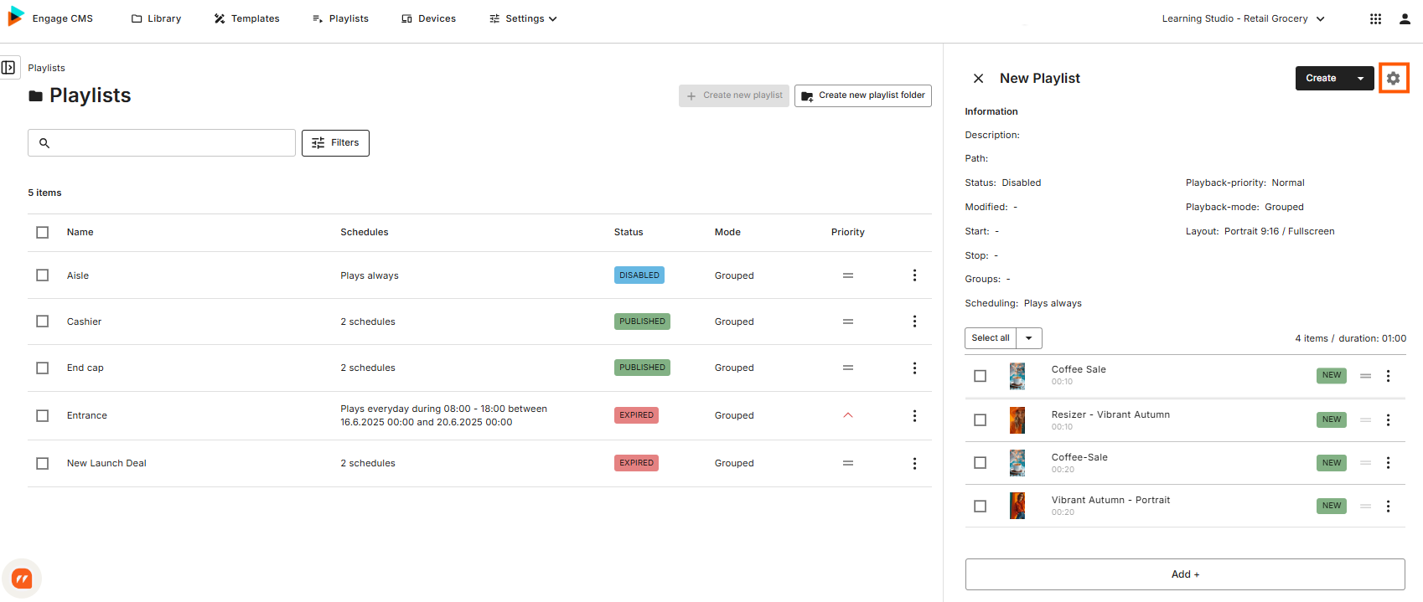Screen dimensions: 1423x602
Task: Open the apps grid menu
Action: pos(1375,18)
